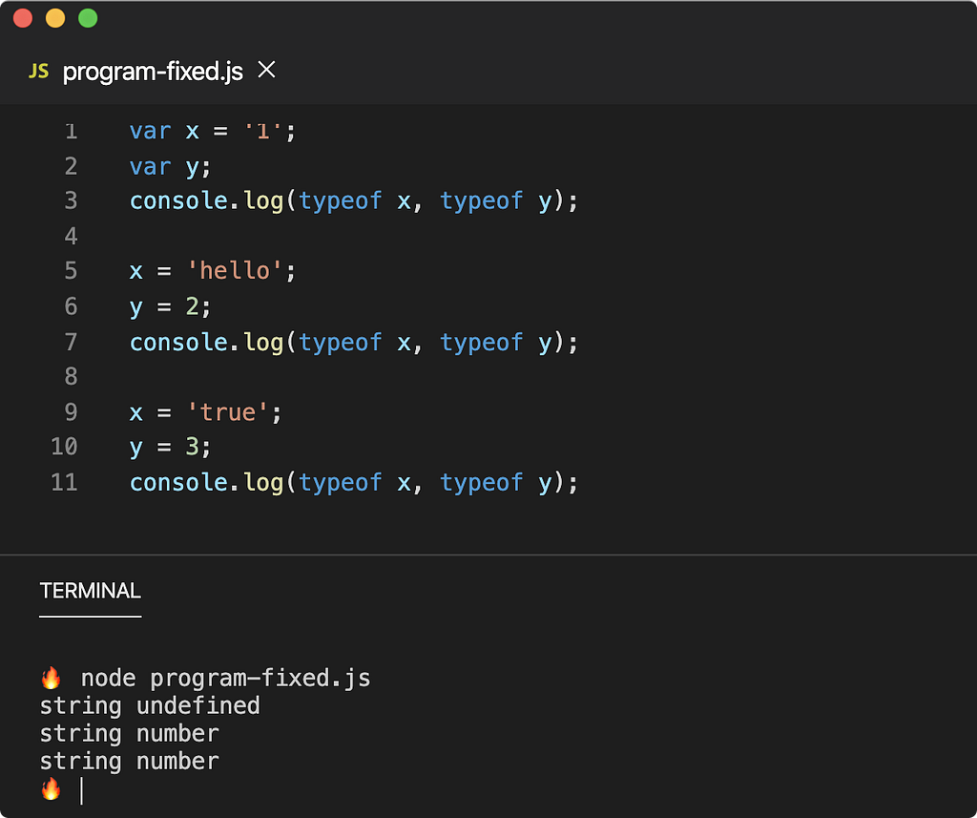
Task: Click console.log statement on line 3
Action: [354, 201]
